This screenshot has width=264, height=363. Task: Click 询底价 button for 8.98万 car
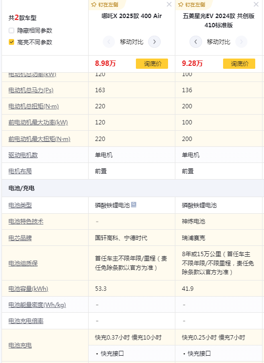click(152, 63)
